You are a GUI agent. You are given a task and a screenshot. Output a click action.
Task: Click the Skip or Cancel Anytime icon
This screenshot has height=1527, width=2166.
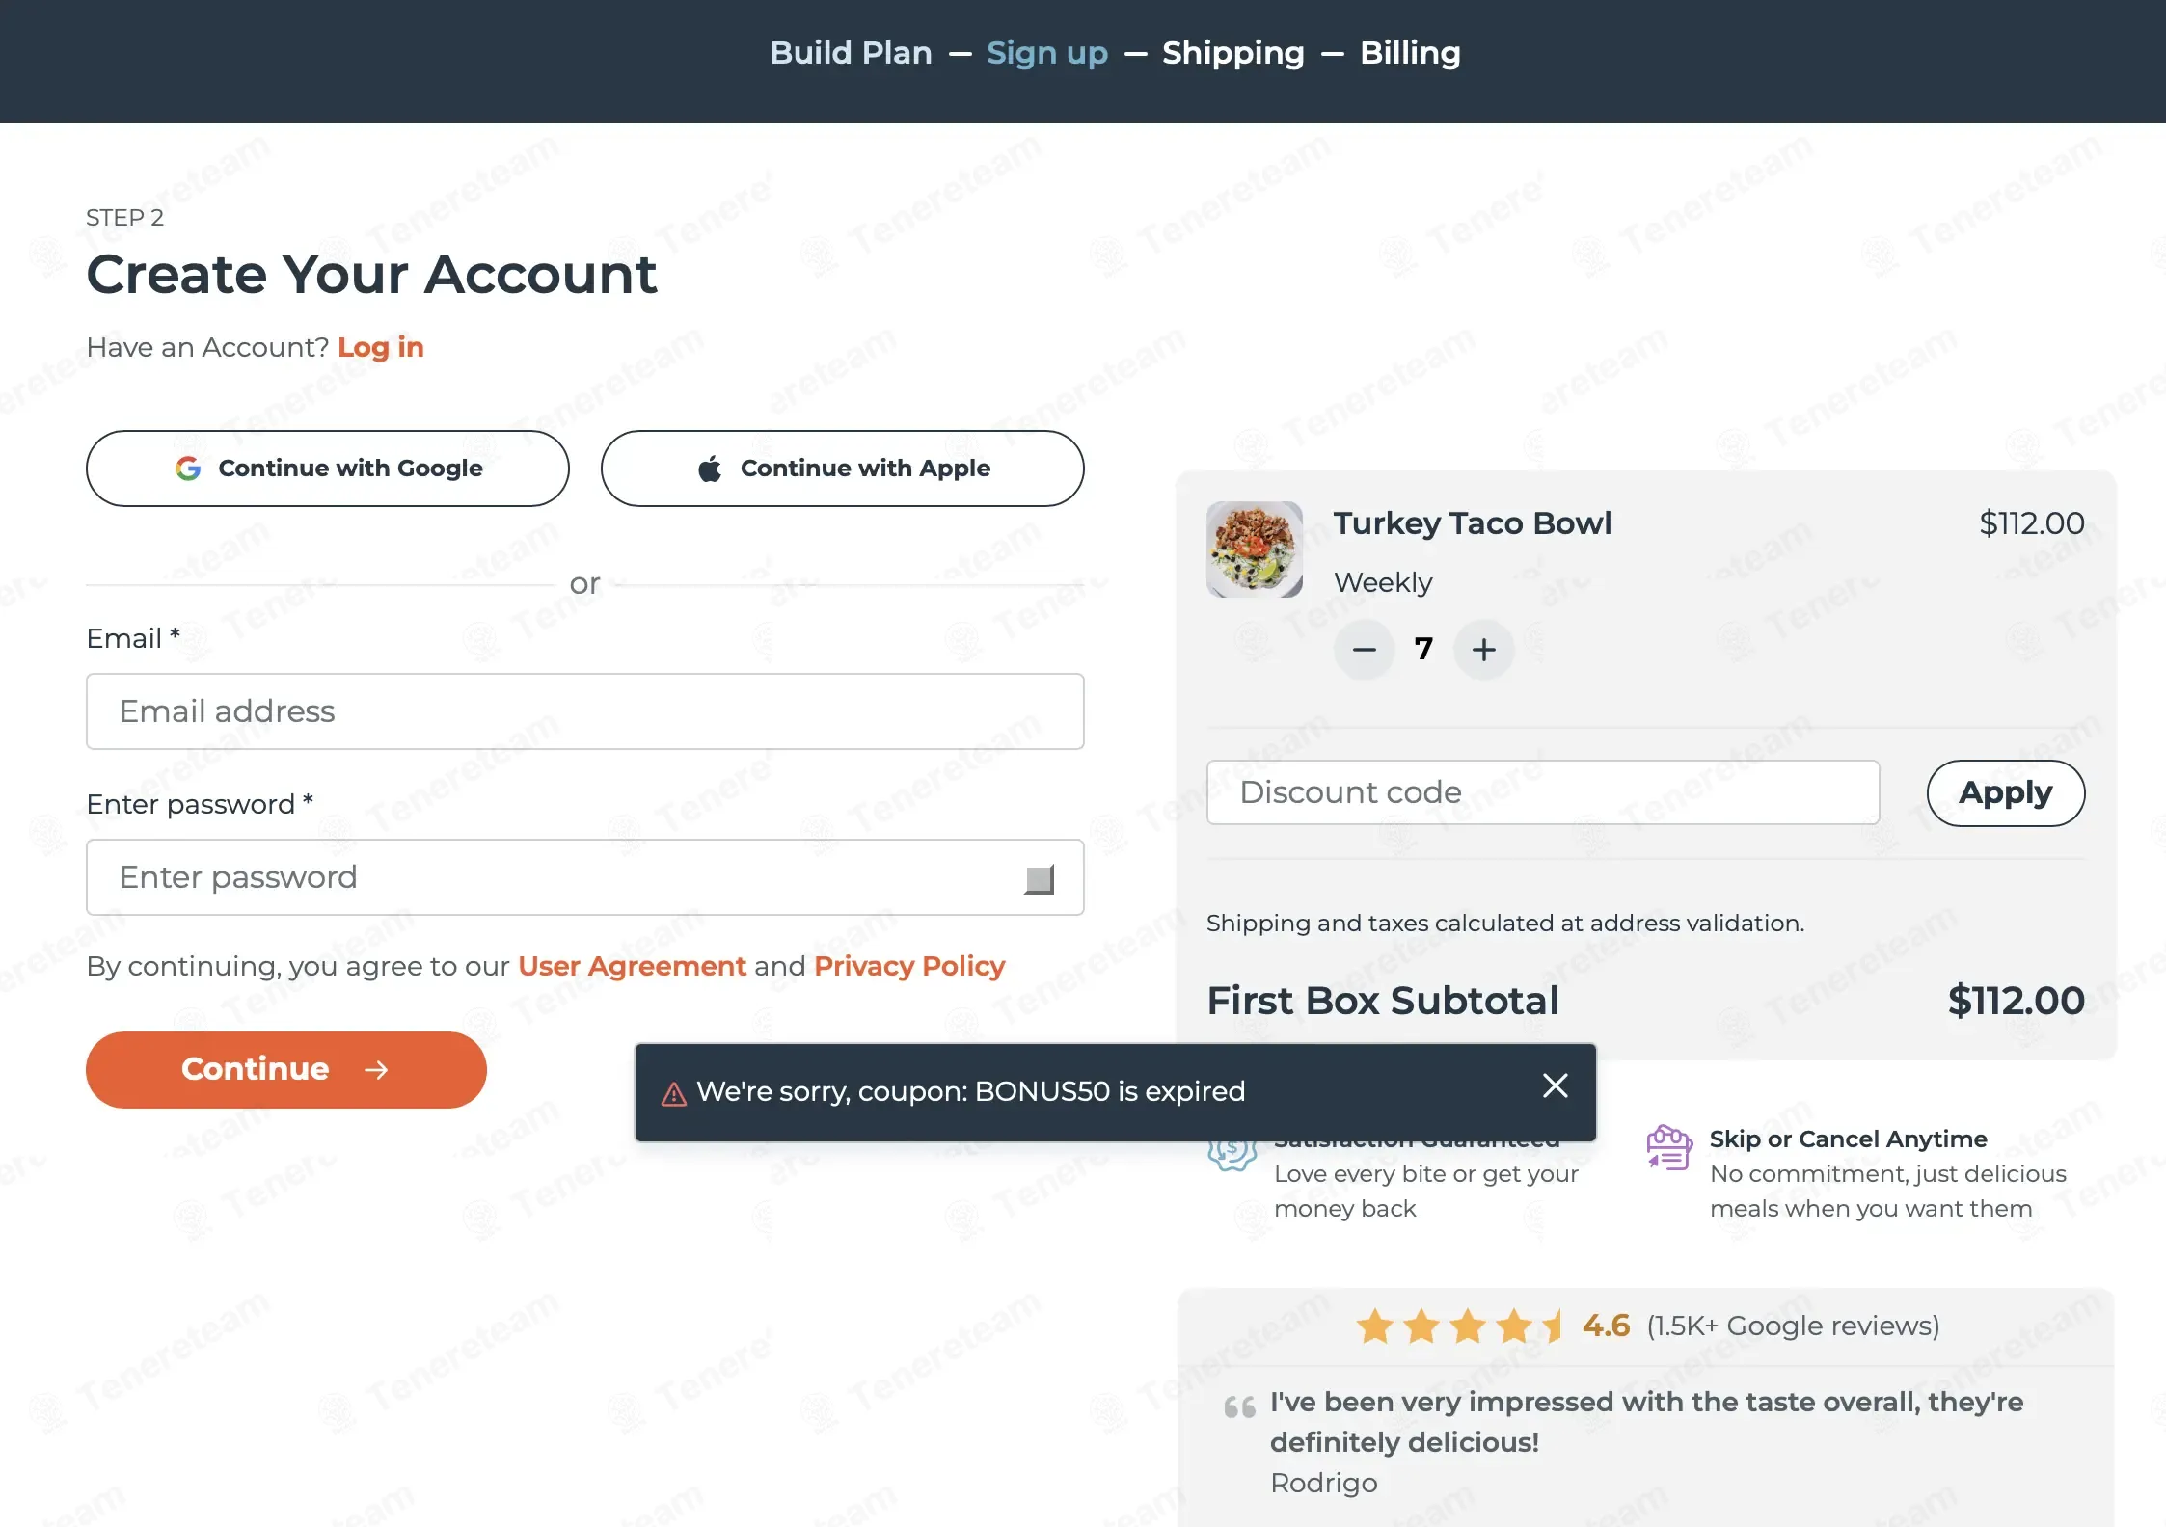pos(1669,1147)
